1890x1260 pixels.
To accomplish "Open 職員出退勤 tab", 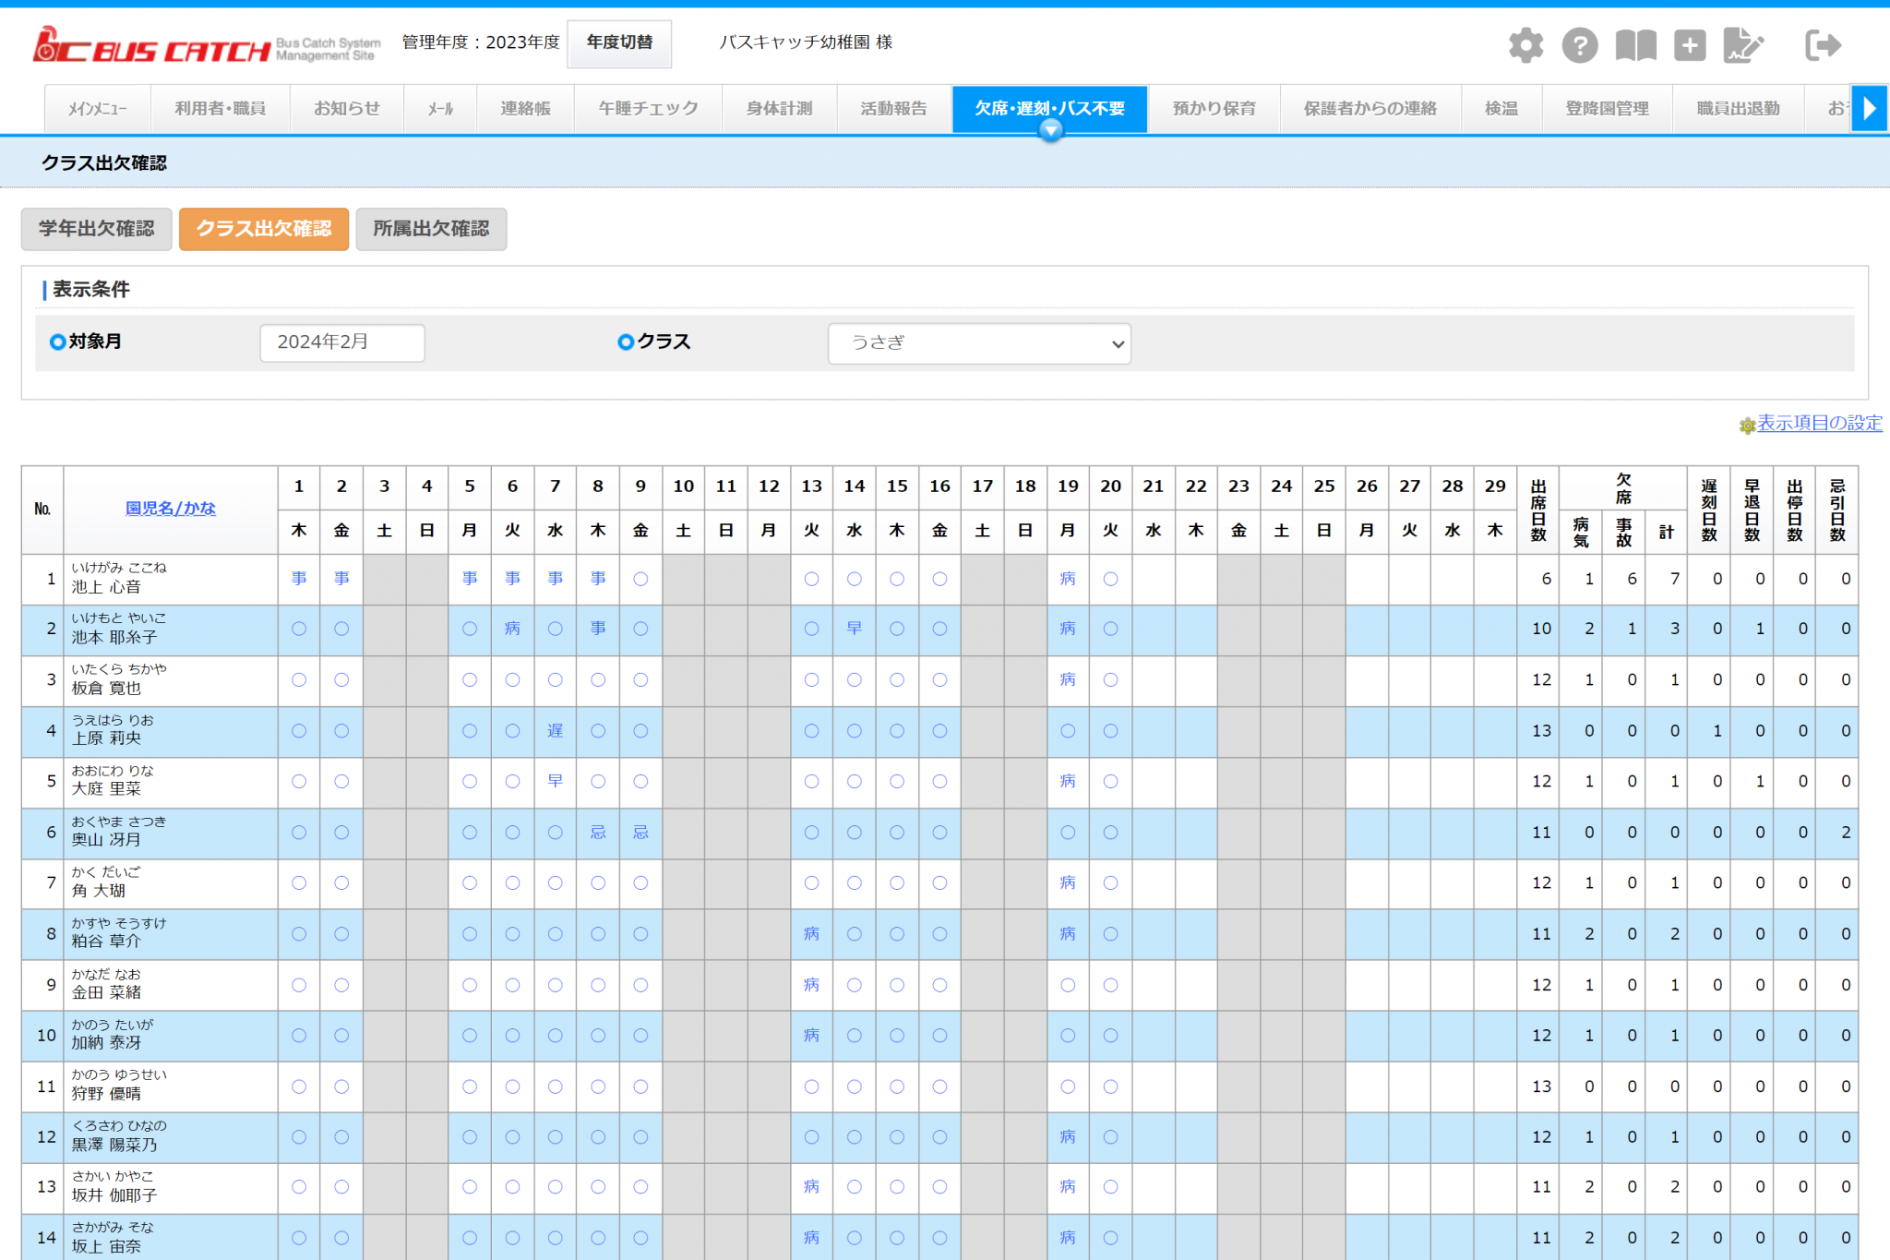I will point(1739,109).
